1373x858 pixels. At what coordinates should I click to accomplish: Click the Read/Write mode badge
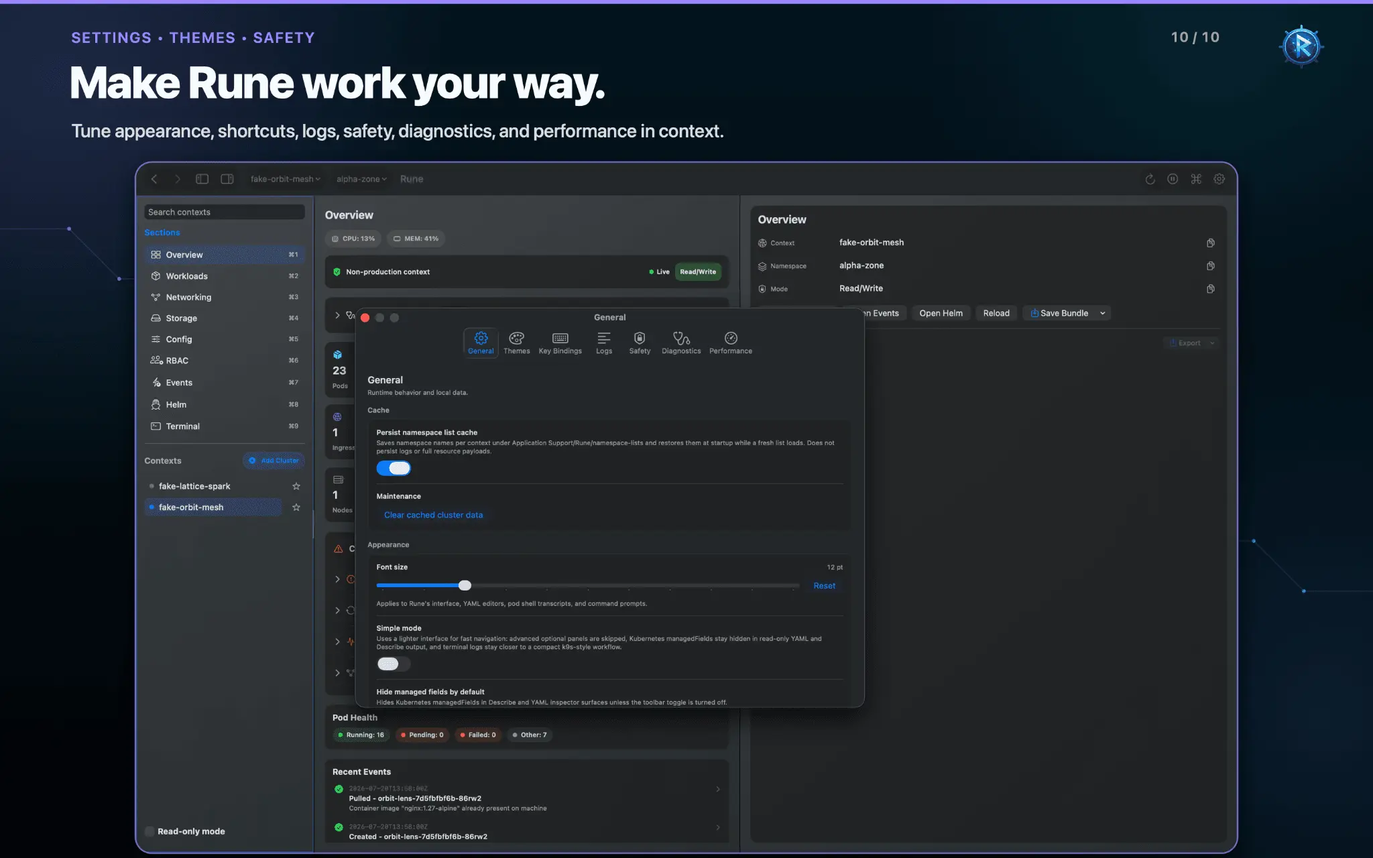pyautogui.click(x=698, y=271)
